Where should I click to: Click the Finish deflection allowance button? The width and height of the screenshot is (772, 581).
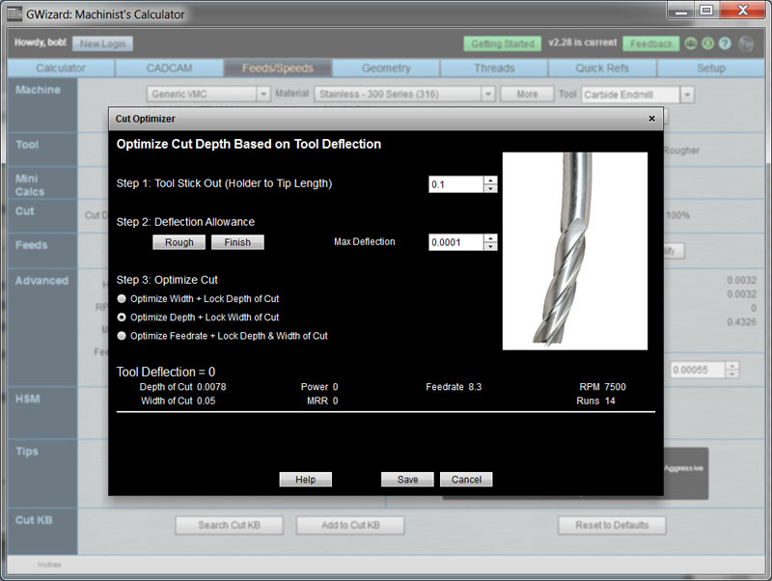237,242
